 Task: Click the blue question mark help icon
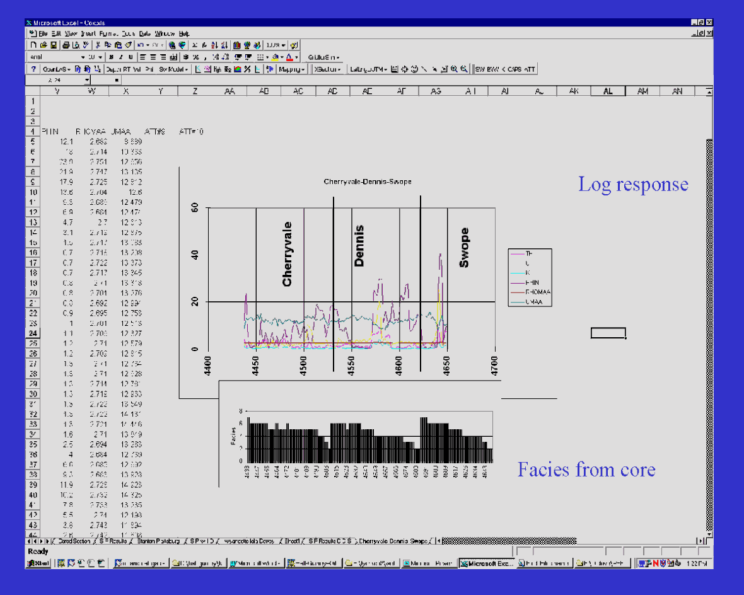tap(33, 69)
